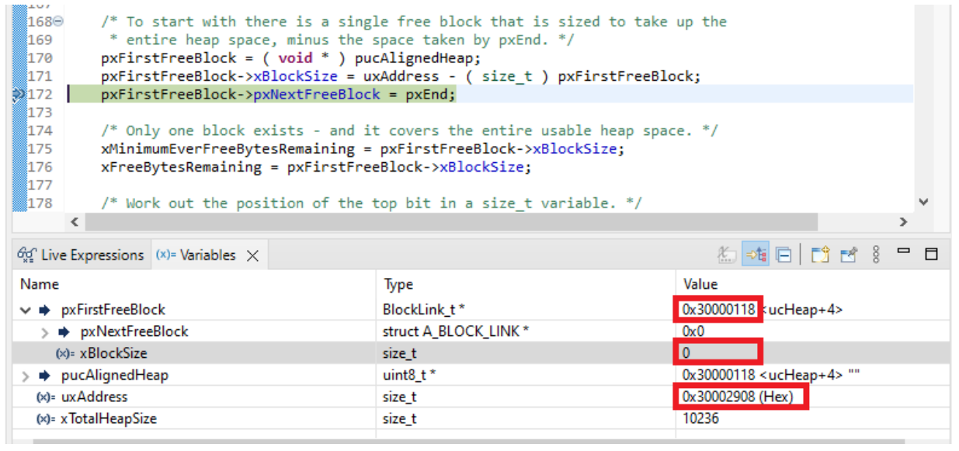Click the uxAddress row's size_t type
Viewport: 959px width, 451px height.
pyautogui.click(x=400, y=397)
